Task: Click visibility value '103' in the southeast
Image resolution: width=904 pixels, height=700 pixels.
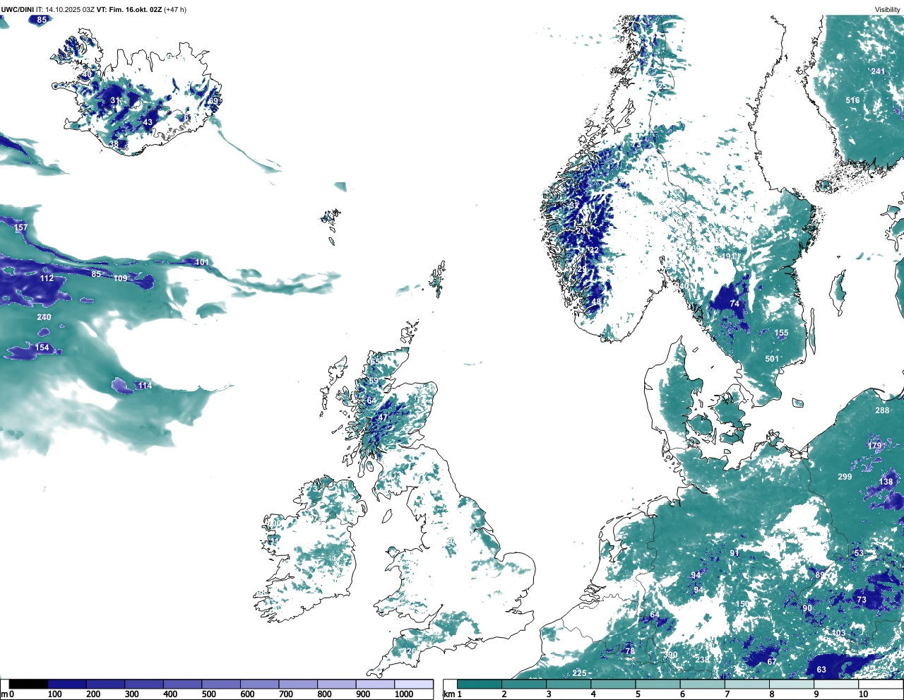Action: [x=838, y=634]
